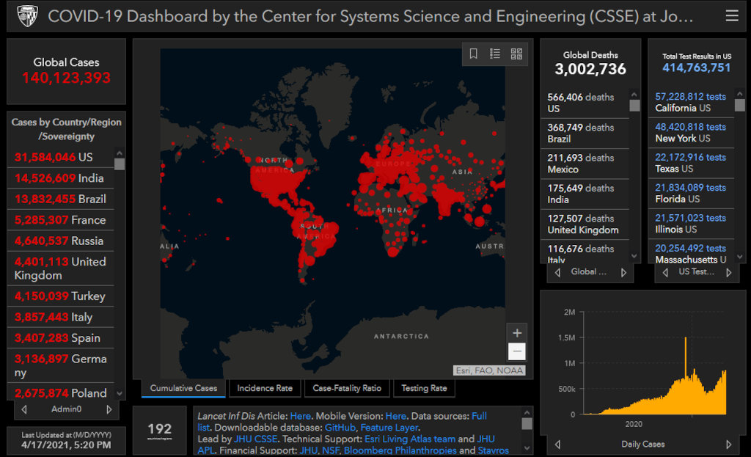Select Russia in the country cases list

tap(61, 241)
